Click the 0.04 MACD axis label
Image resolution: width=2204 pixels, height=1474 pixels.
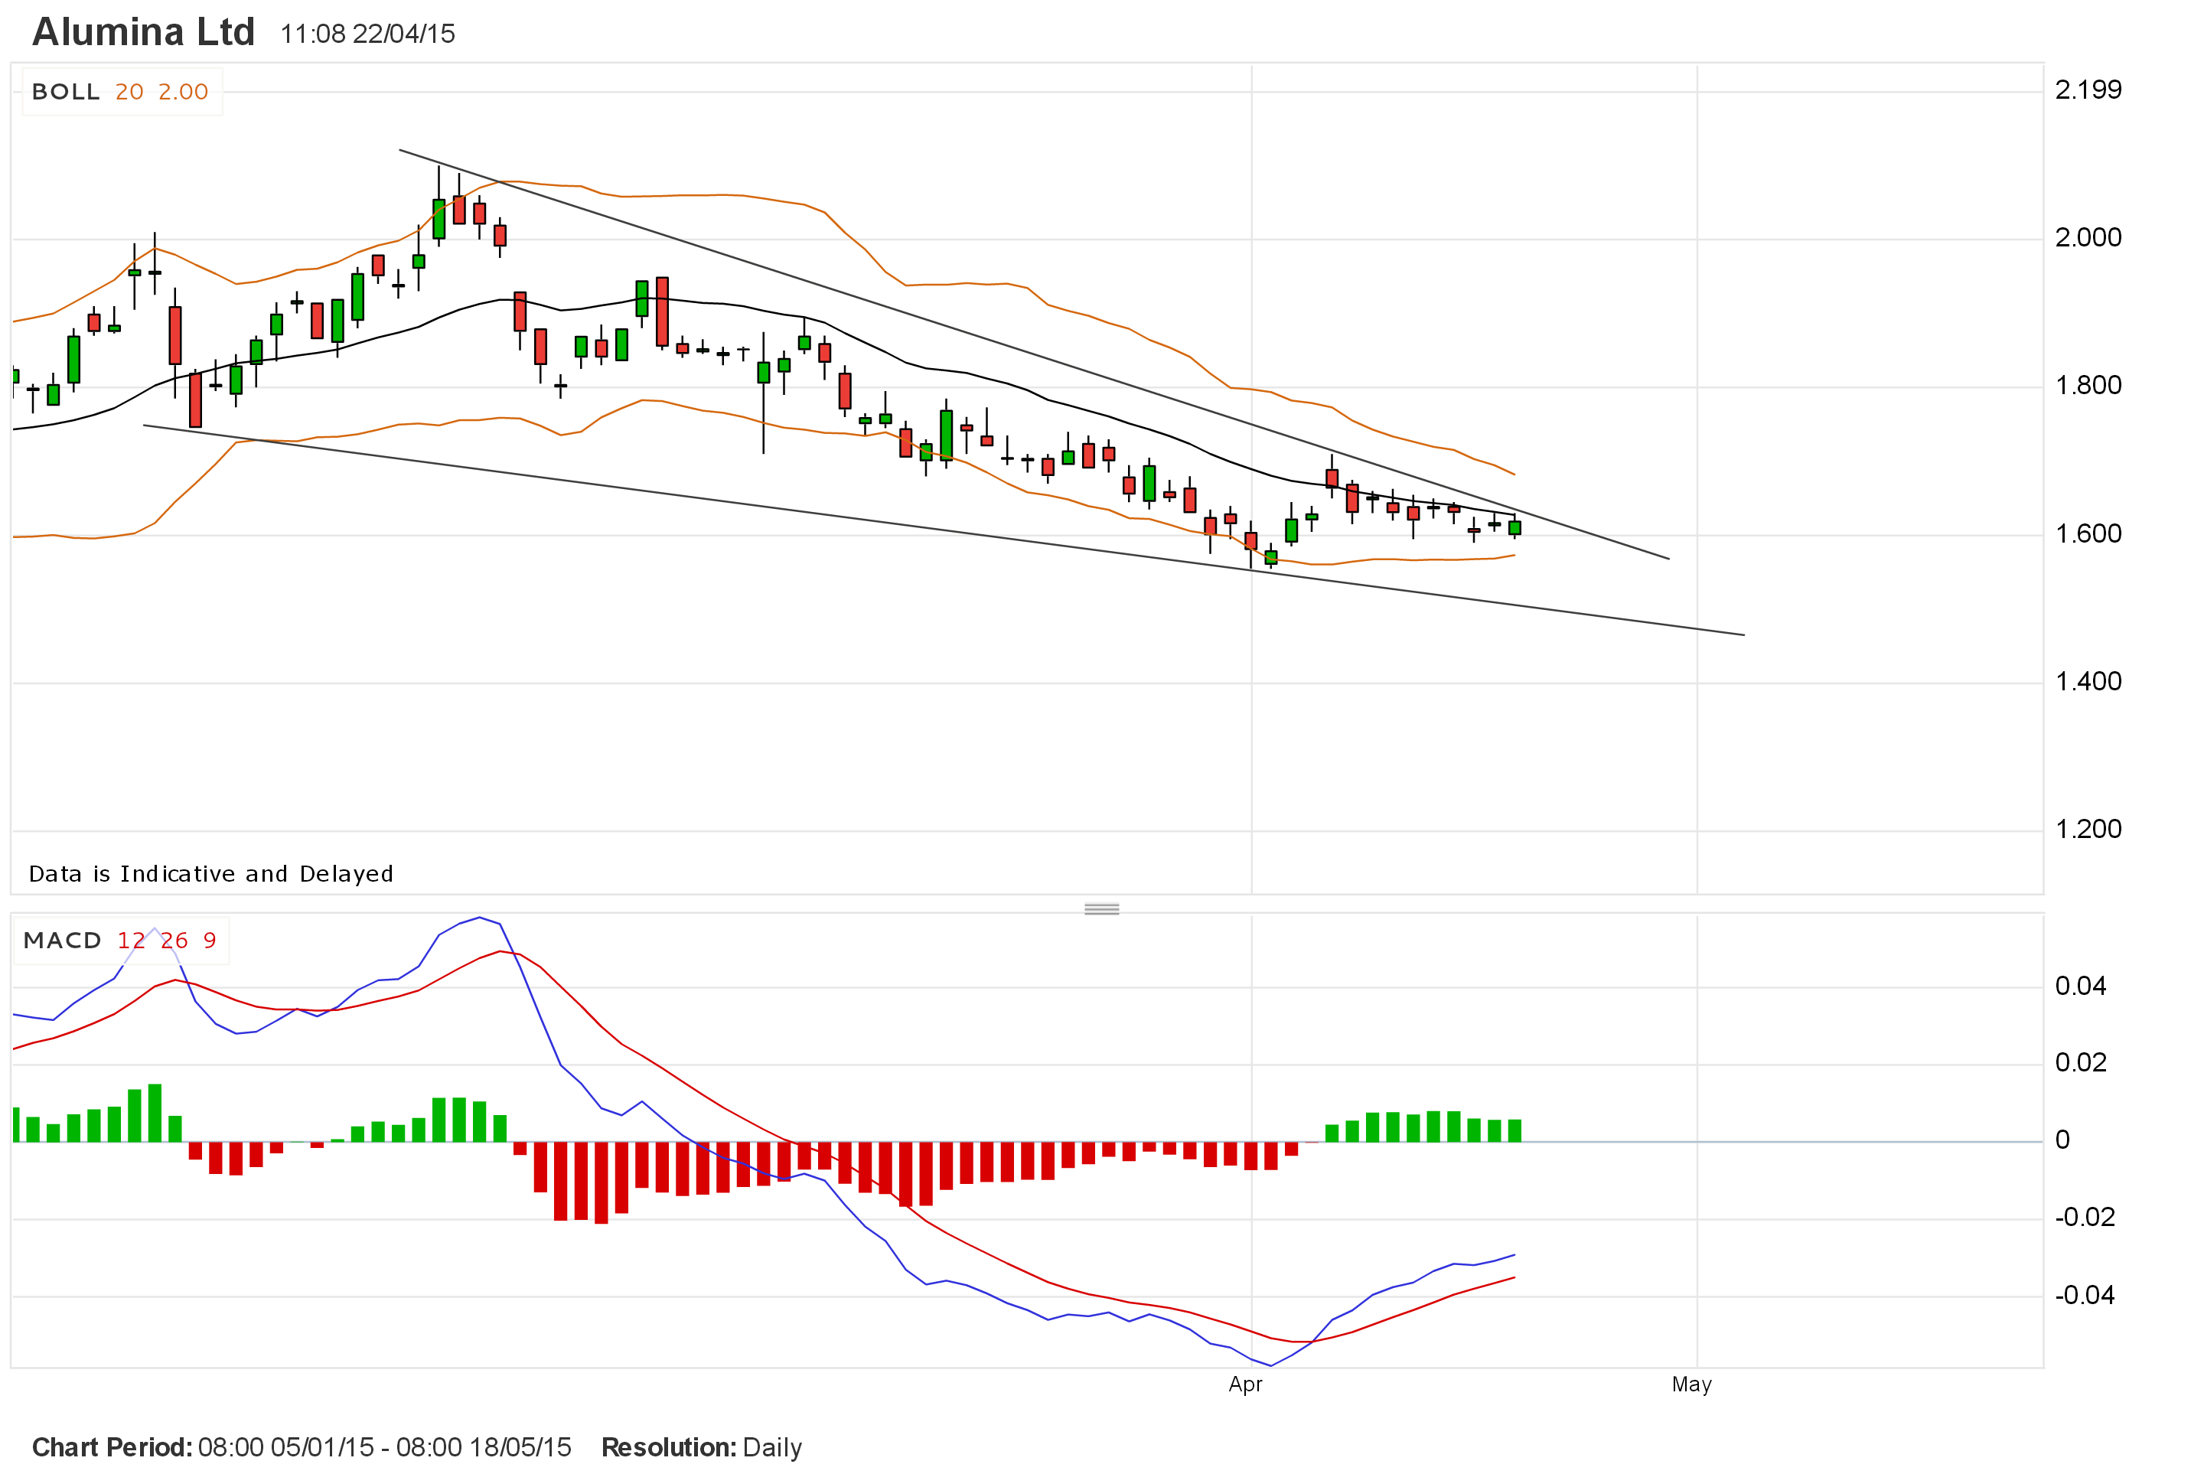[x=2081, y=986]
